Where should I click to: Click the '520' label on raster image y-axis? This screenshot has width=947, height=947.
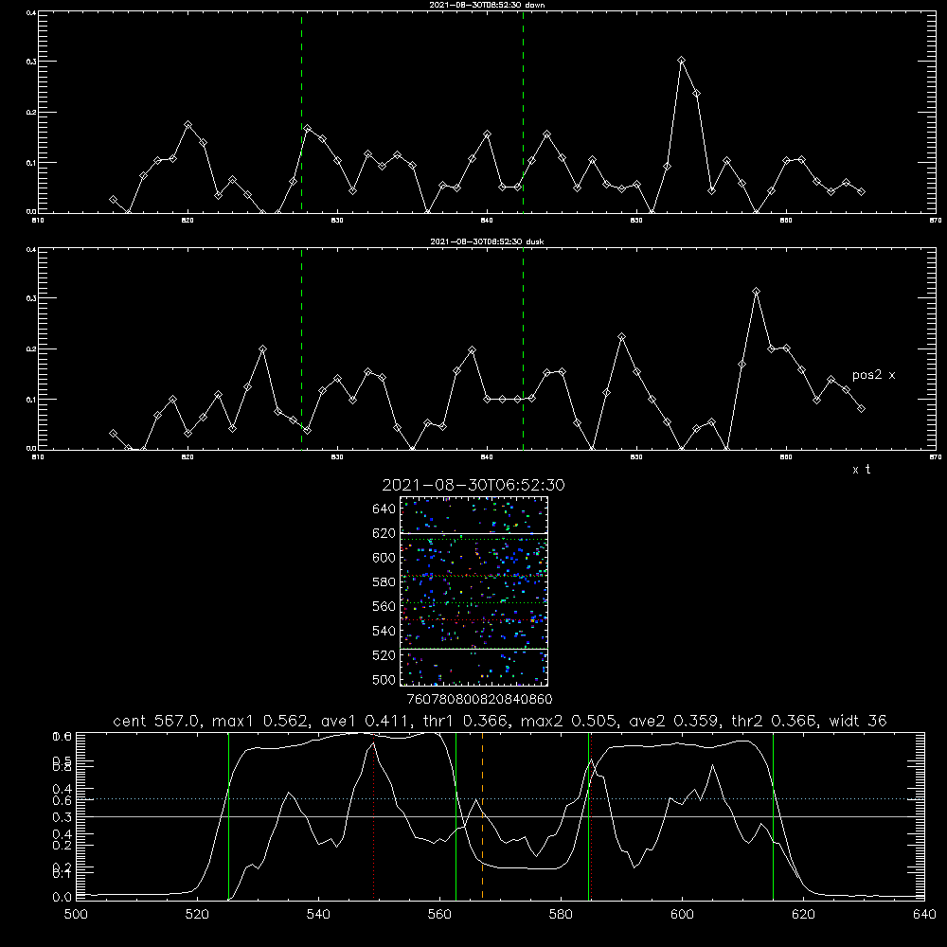point(384,655)
